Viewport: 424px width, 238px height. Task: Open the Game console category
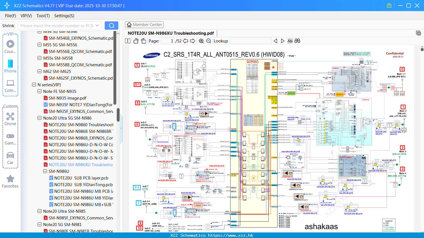(x=10, y=139)
